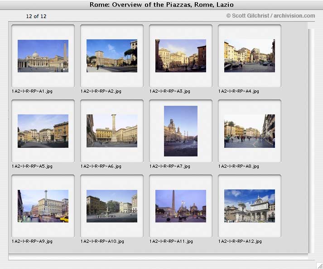Click the '12 of 12' counter text
The height and width of the screenshot is (269, 323).
(36, 16)
